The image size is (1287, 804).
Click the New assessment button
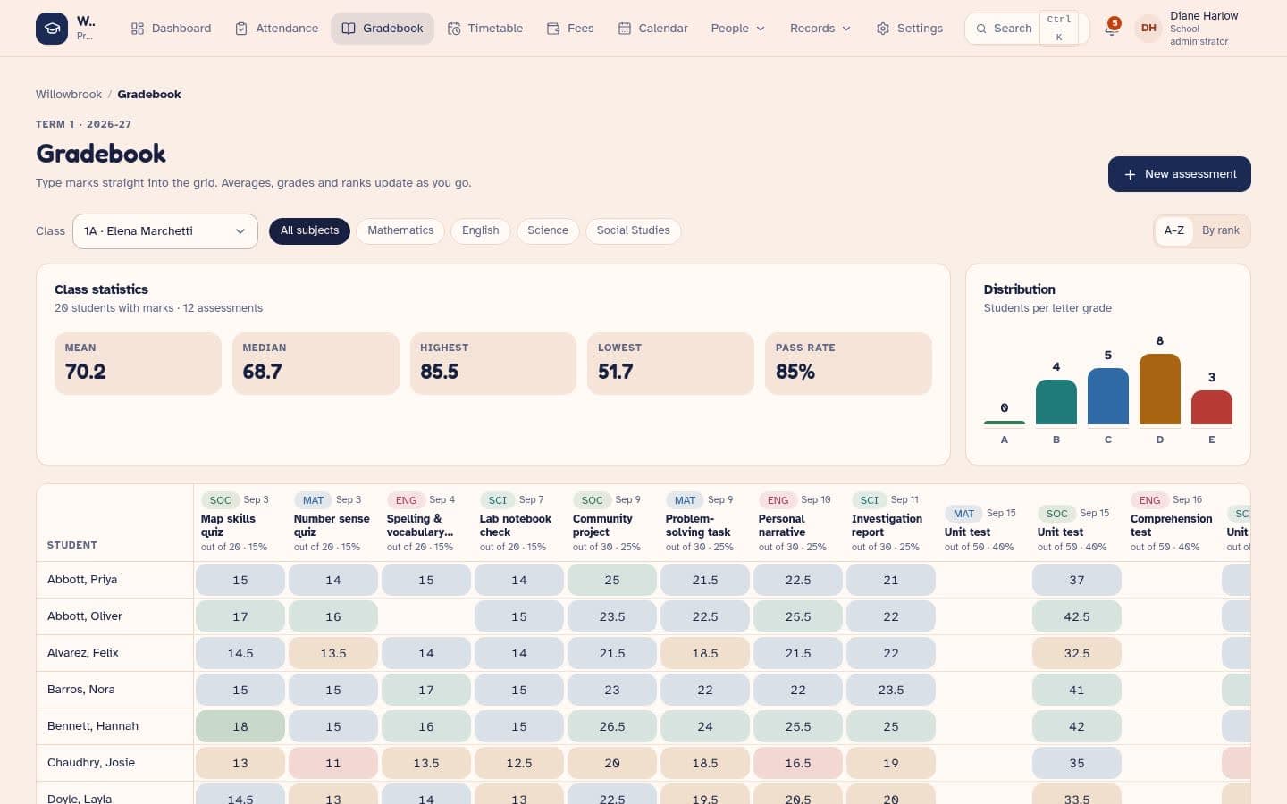(x=1180, y=174)
